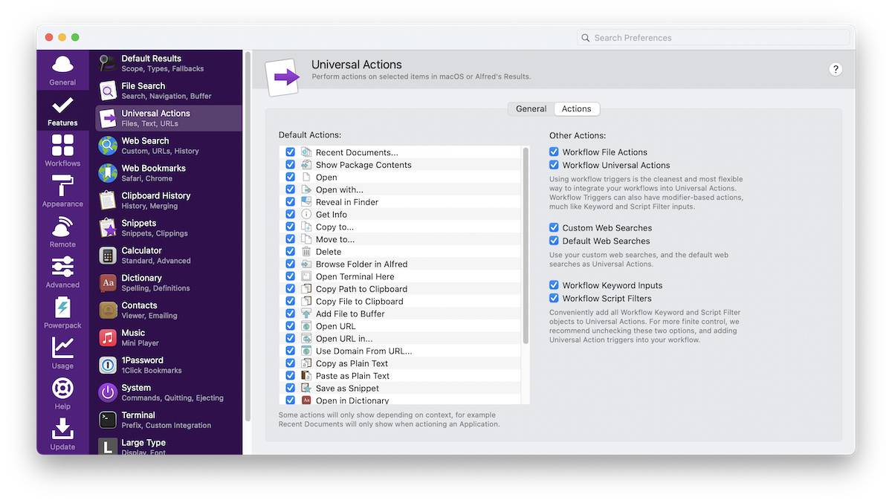Screen dimensions: 892x503
Task: Toggle Copy Path to Clipboard checkbox
Action: (291, 289)
